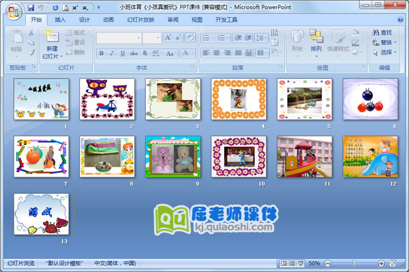
Task: Expand the 剪贴板 dialog launcher
Action: 34,67
